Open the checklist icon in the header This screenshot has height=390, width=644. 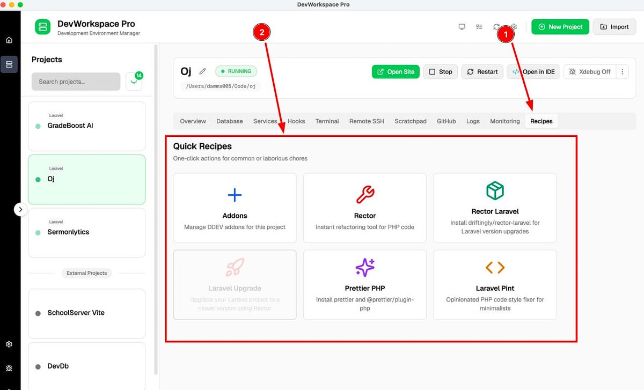pos(479,27)
